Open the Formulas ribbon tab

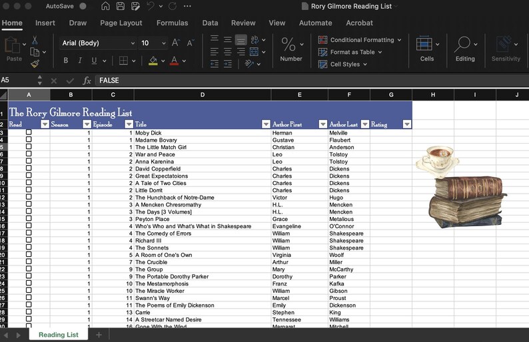tap(173, 23)
